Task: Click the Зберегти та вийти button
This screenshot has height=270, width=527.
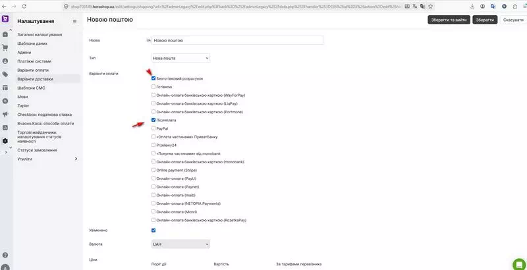Action: click(449, 20)
